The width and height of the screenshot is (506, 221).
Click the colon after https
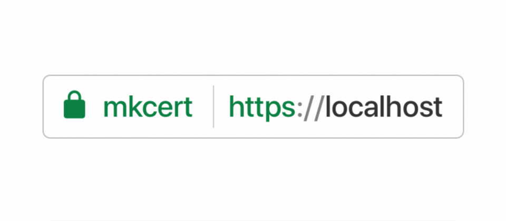click(x=299, y=109)
